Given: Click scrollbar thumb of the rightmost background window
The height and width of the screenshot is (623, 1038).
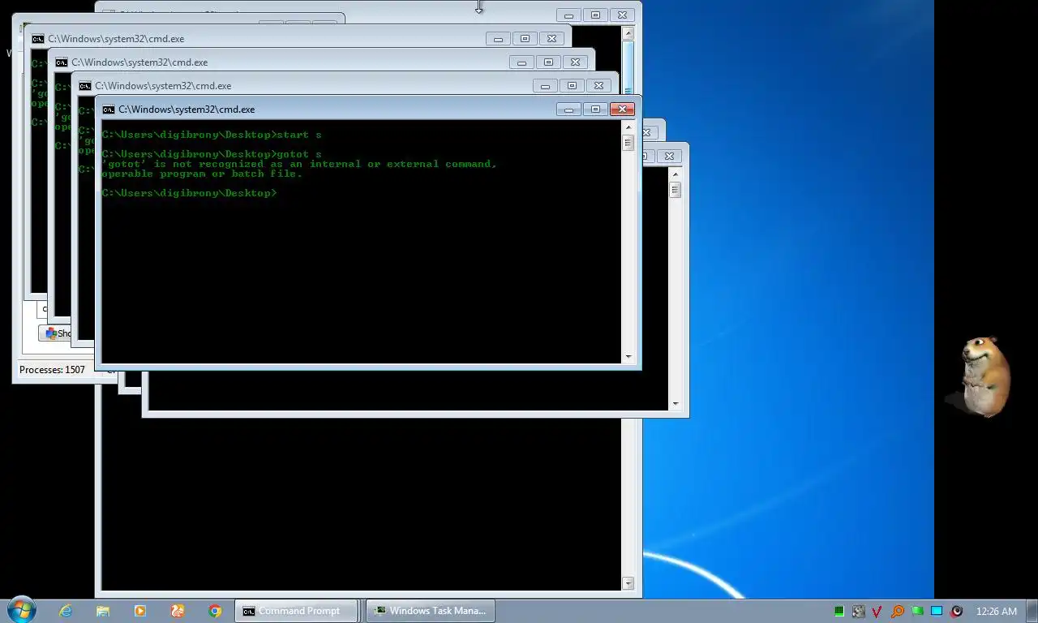Looking at the screenshot, I should (x=676, y=190).
